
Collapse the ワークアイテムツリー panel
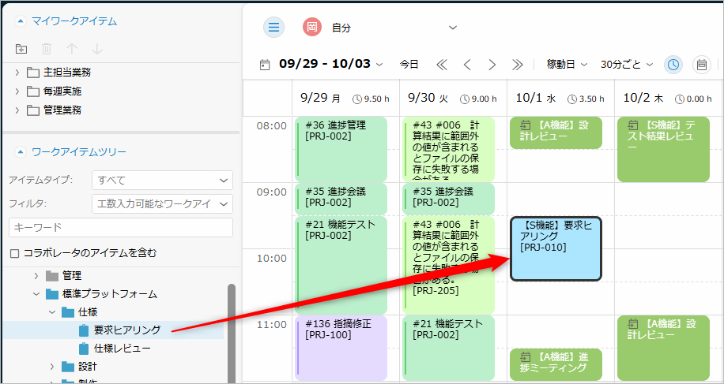(20, 151)
